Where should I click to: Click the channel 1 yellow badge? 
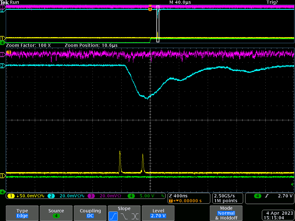coord(11,196)
